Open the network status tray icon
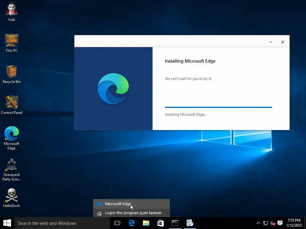This screenshot has width=306, height=229. click(x=265, y=223)
